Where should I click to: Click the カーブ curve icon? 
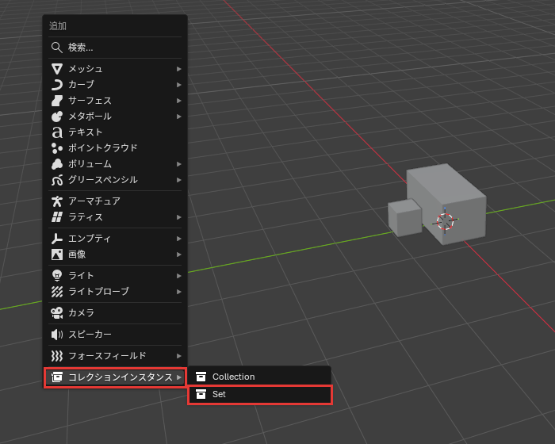57,85
